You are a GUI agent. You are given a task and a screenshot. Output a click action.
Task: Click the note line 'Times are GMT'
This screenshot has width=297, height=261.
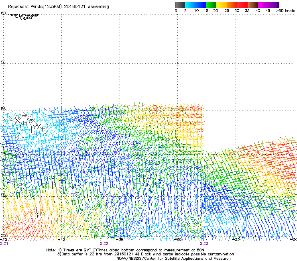point(78,250)
